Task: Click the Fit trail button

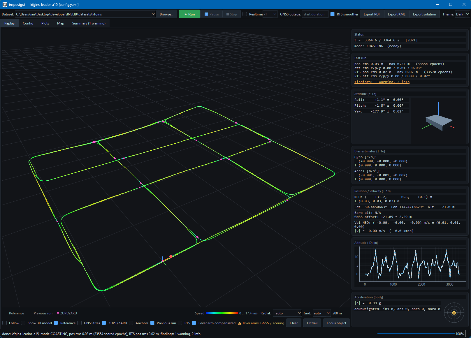Action: [x=312, y=323]
